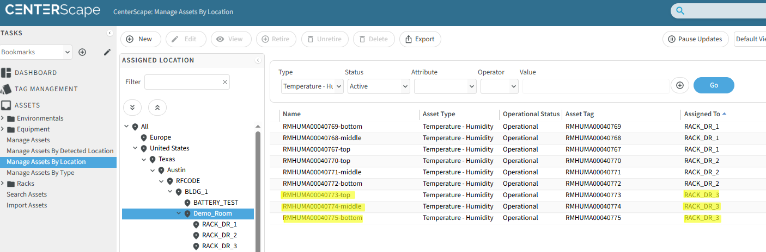Screen dimensions: 766x252
Task: Open the Operator dropdown
Action: click(x=499, y=86)
